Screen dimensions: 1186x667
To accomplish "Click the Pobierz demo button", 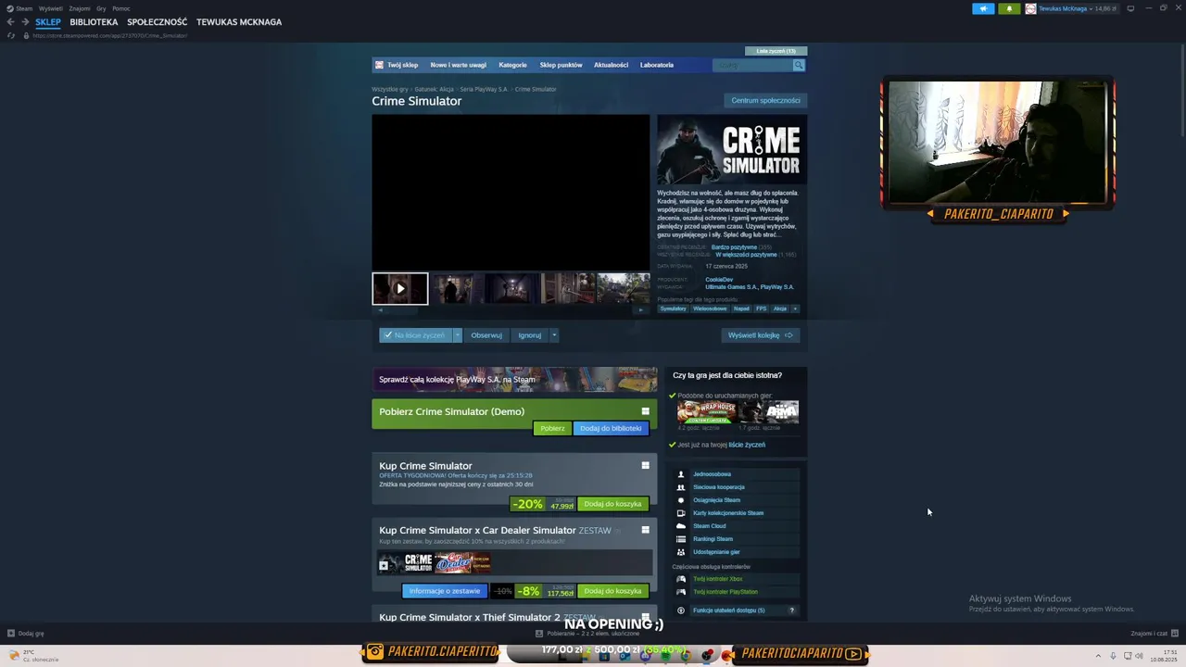I will [552, 428].
